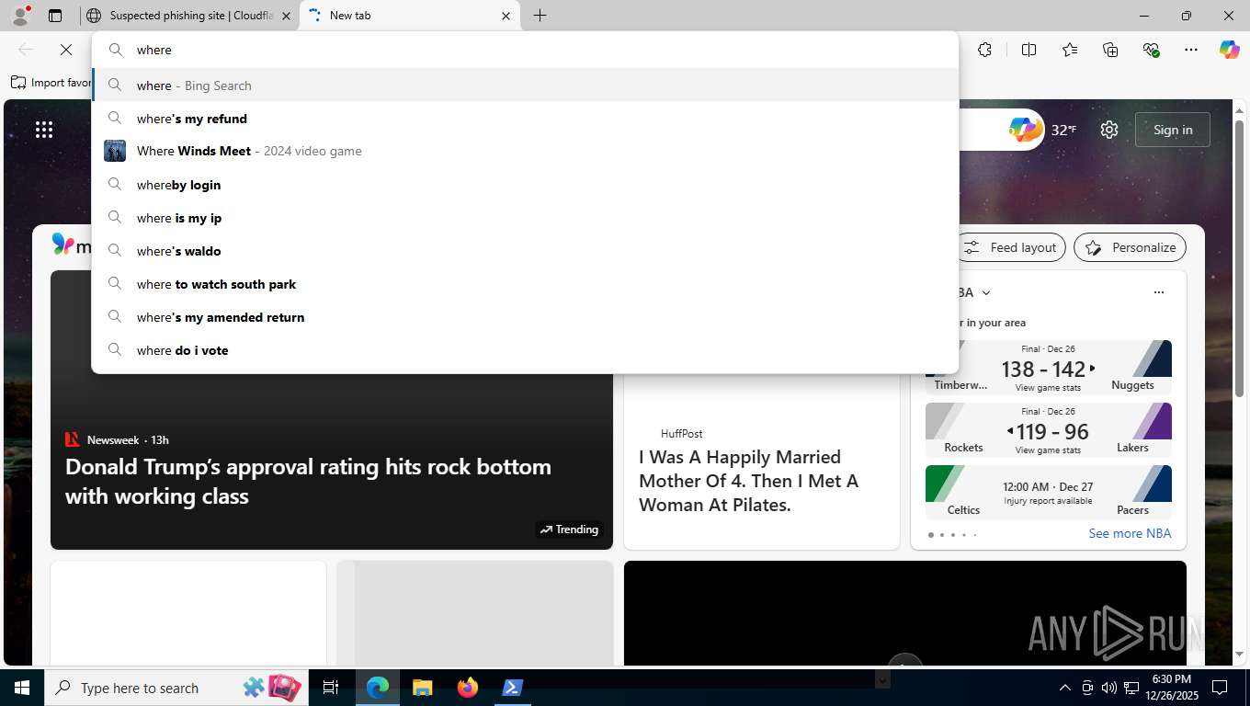
Task: Open Copilot icon in Edge toolbar
Action: [1230, 50]
